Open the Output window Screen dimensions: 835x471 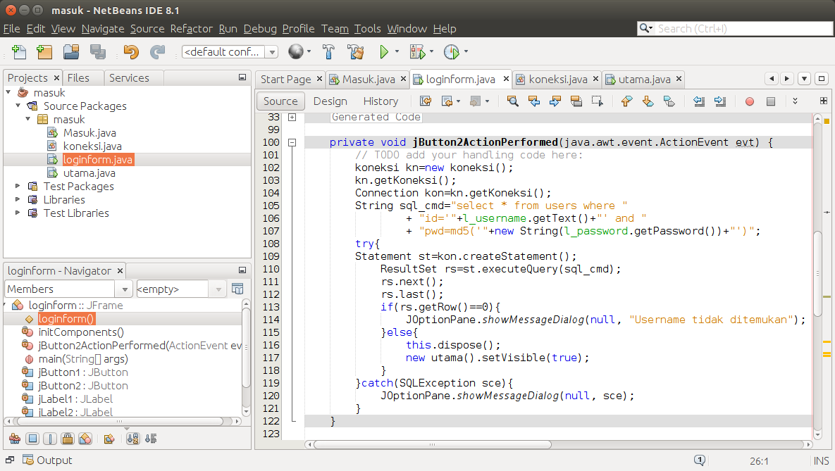click(x=47, y=460)
